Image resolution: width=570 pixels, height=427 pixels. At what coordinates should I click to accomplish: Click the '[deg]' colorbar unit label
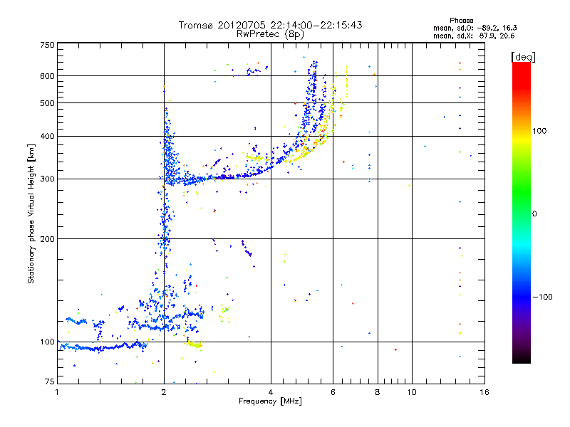(523, 57)
